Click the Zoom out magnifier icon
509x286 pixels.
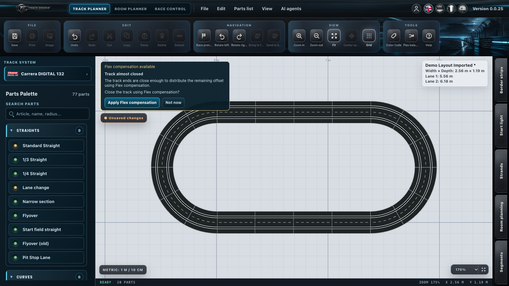[317, 36]
